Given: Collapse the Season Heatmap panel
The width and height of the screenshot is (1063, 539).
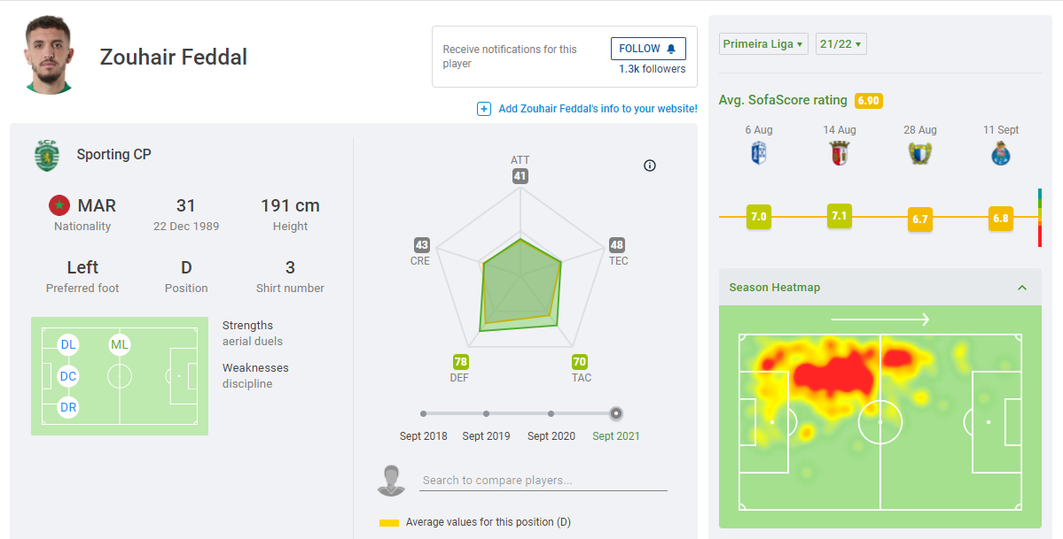Looking at the screenshot, I should point(1022,288).
